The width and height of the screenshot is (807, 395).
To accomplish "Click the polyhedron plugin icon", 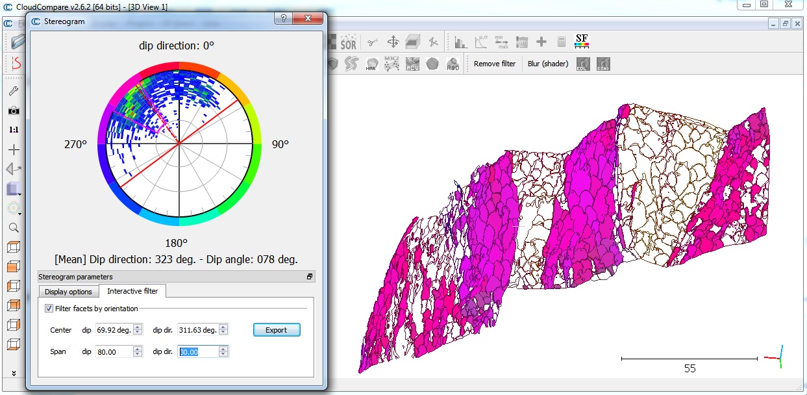I will pos(432,64).
